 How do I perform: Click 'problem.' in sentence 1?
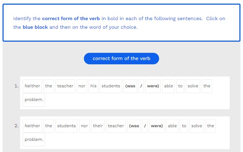point(34,100)
